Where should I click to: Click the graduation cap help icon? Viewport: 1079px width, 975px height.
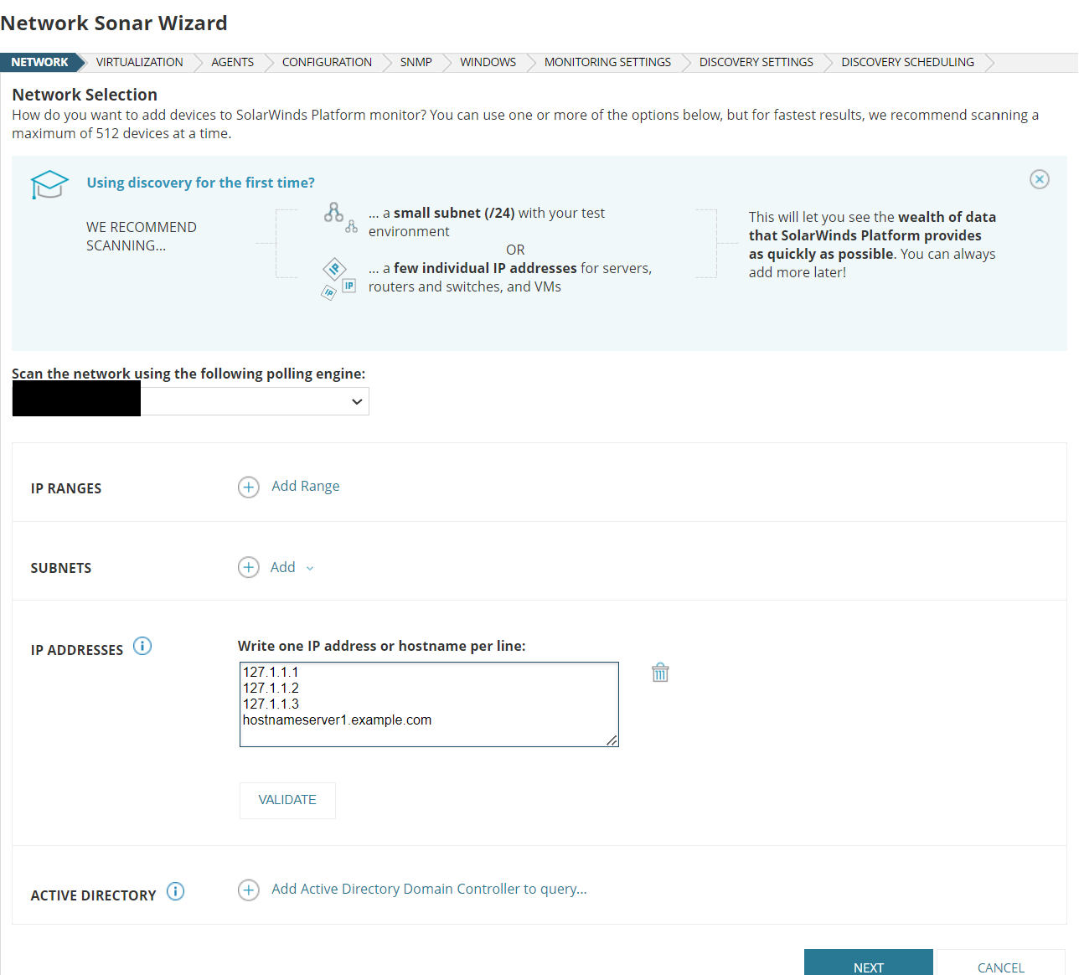click(x=49, y=184)
